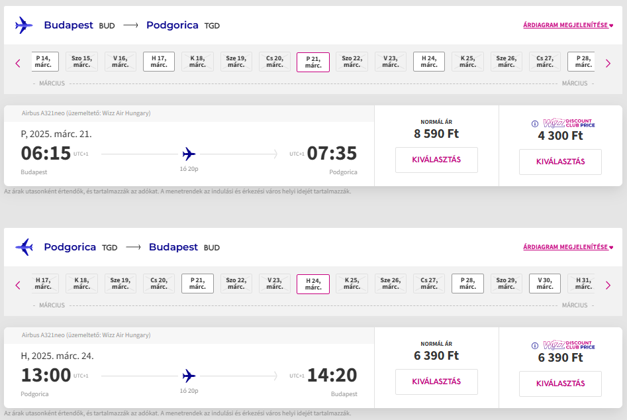Choose return Wizz Discount Club price Kiválasztás
The height and width of the screenshot is (420, 627).
pos(560,384)
